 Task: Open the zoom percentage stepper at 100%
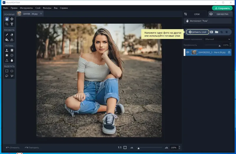coord(180,148)
